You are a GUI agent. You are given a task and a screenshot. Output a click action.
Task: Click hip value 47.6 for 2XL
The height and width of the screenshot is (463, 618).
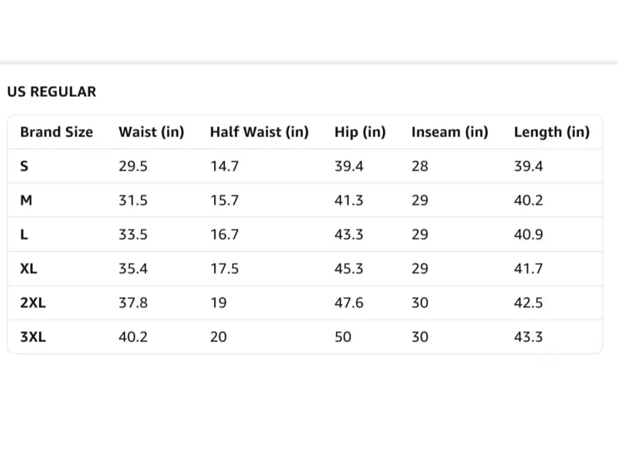coord(349,303)
